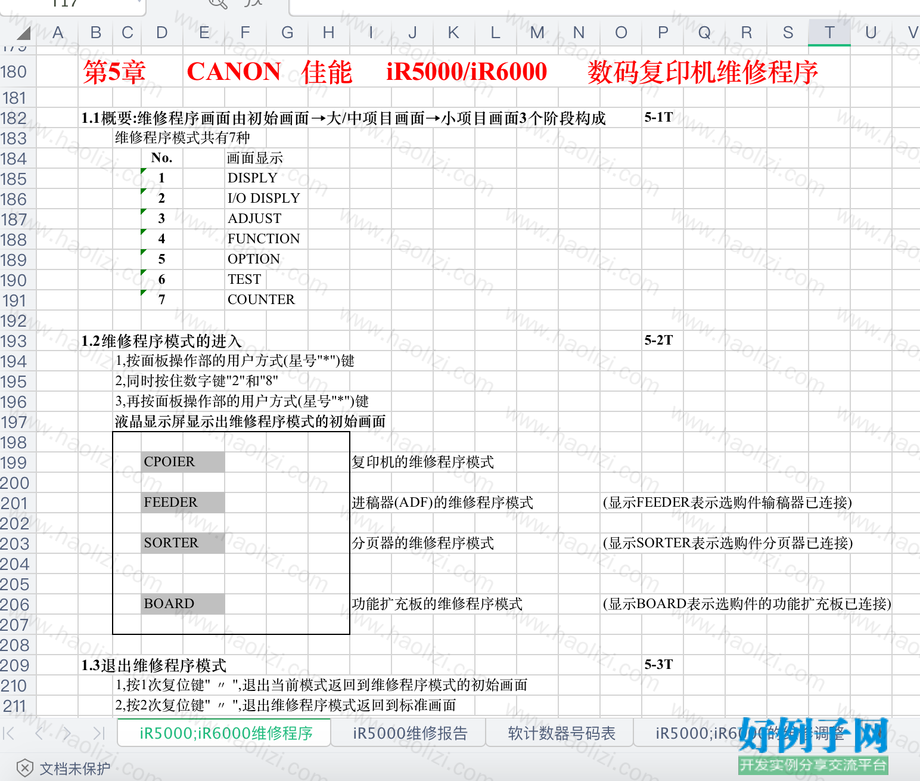920x781 pixels.
Task: Select the 复印机的维修程序模式 cell
Action: (422, 462)
